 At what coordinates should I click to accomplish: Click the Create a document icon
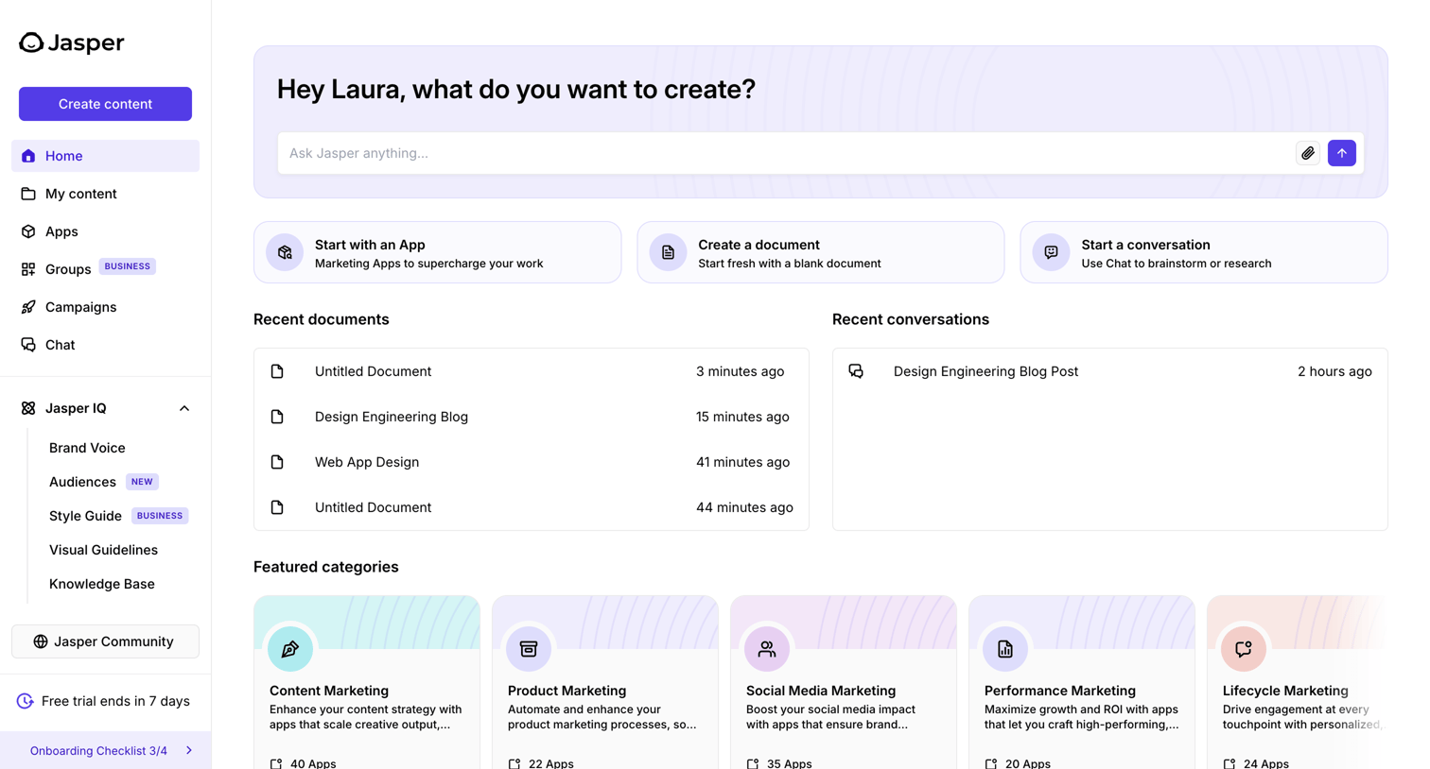(668, 252)
